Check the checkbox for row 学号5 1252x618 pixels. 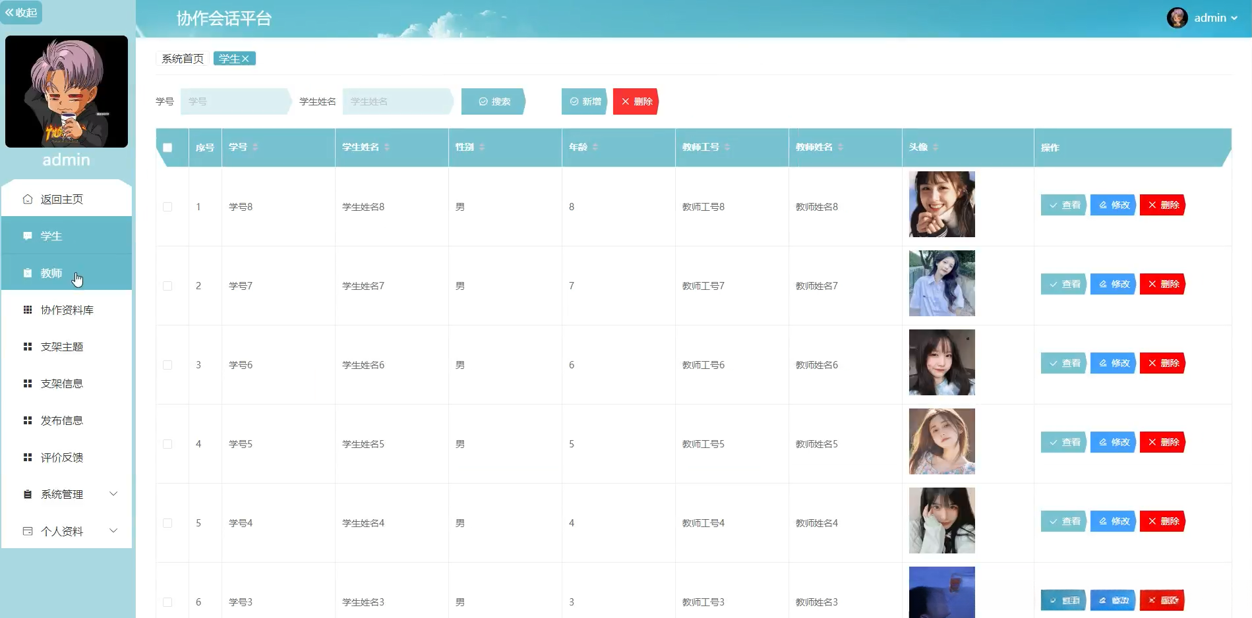[167, 444]
